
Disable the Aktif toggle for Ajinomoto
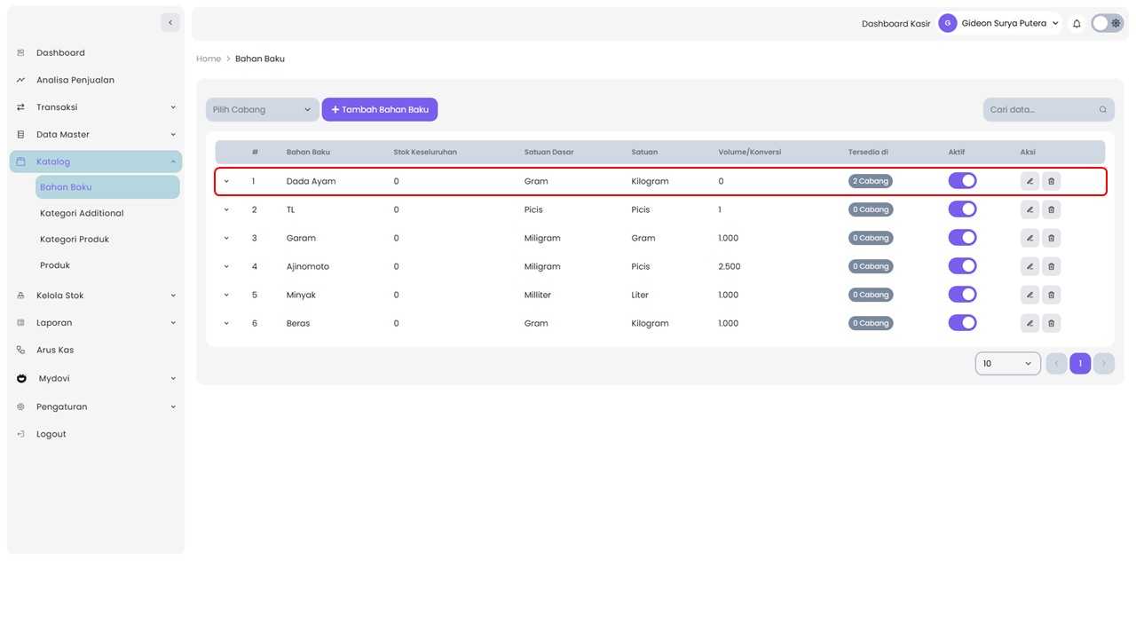click(x=962, y=266)
